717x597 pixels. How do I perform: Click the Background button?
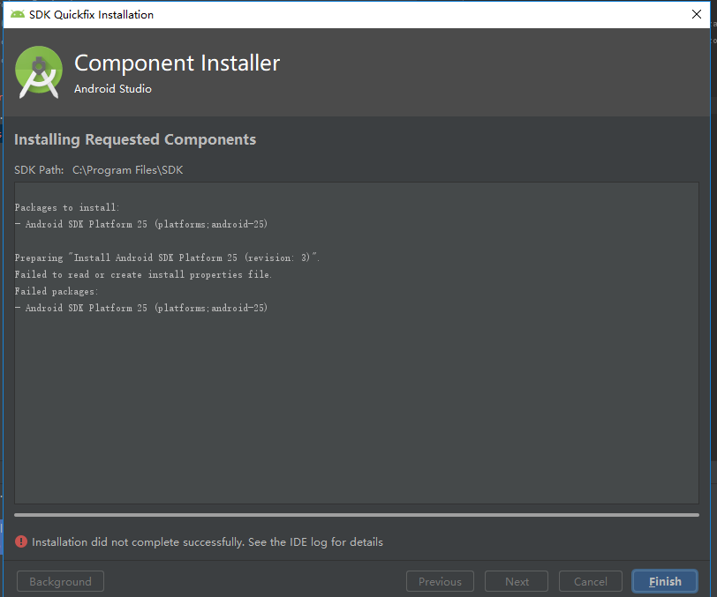tap(60, 581)
